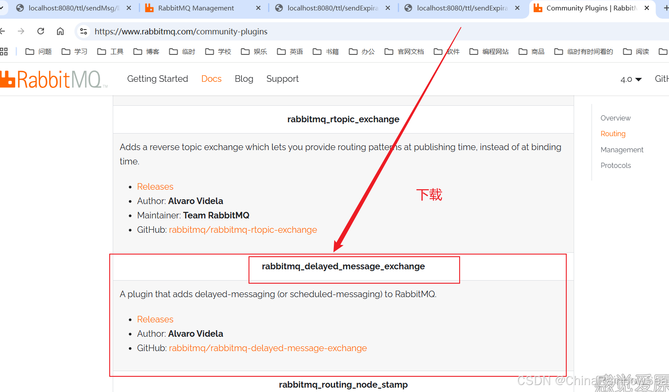
Task: Open the 娱乐 bookmarks folder
Action: pyautogui.click(x=254, y=51)
